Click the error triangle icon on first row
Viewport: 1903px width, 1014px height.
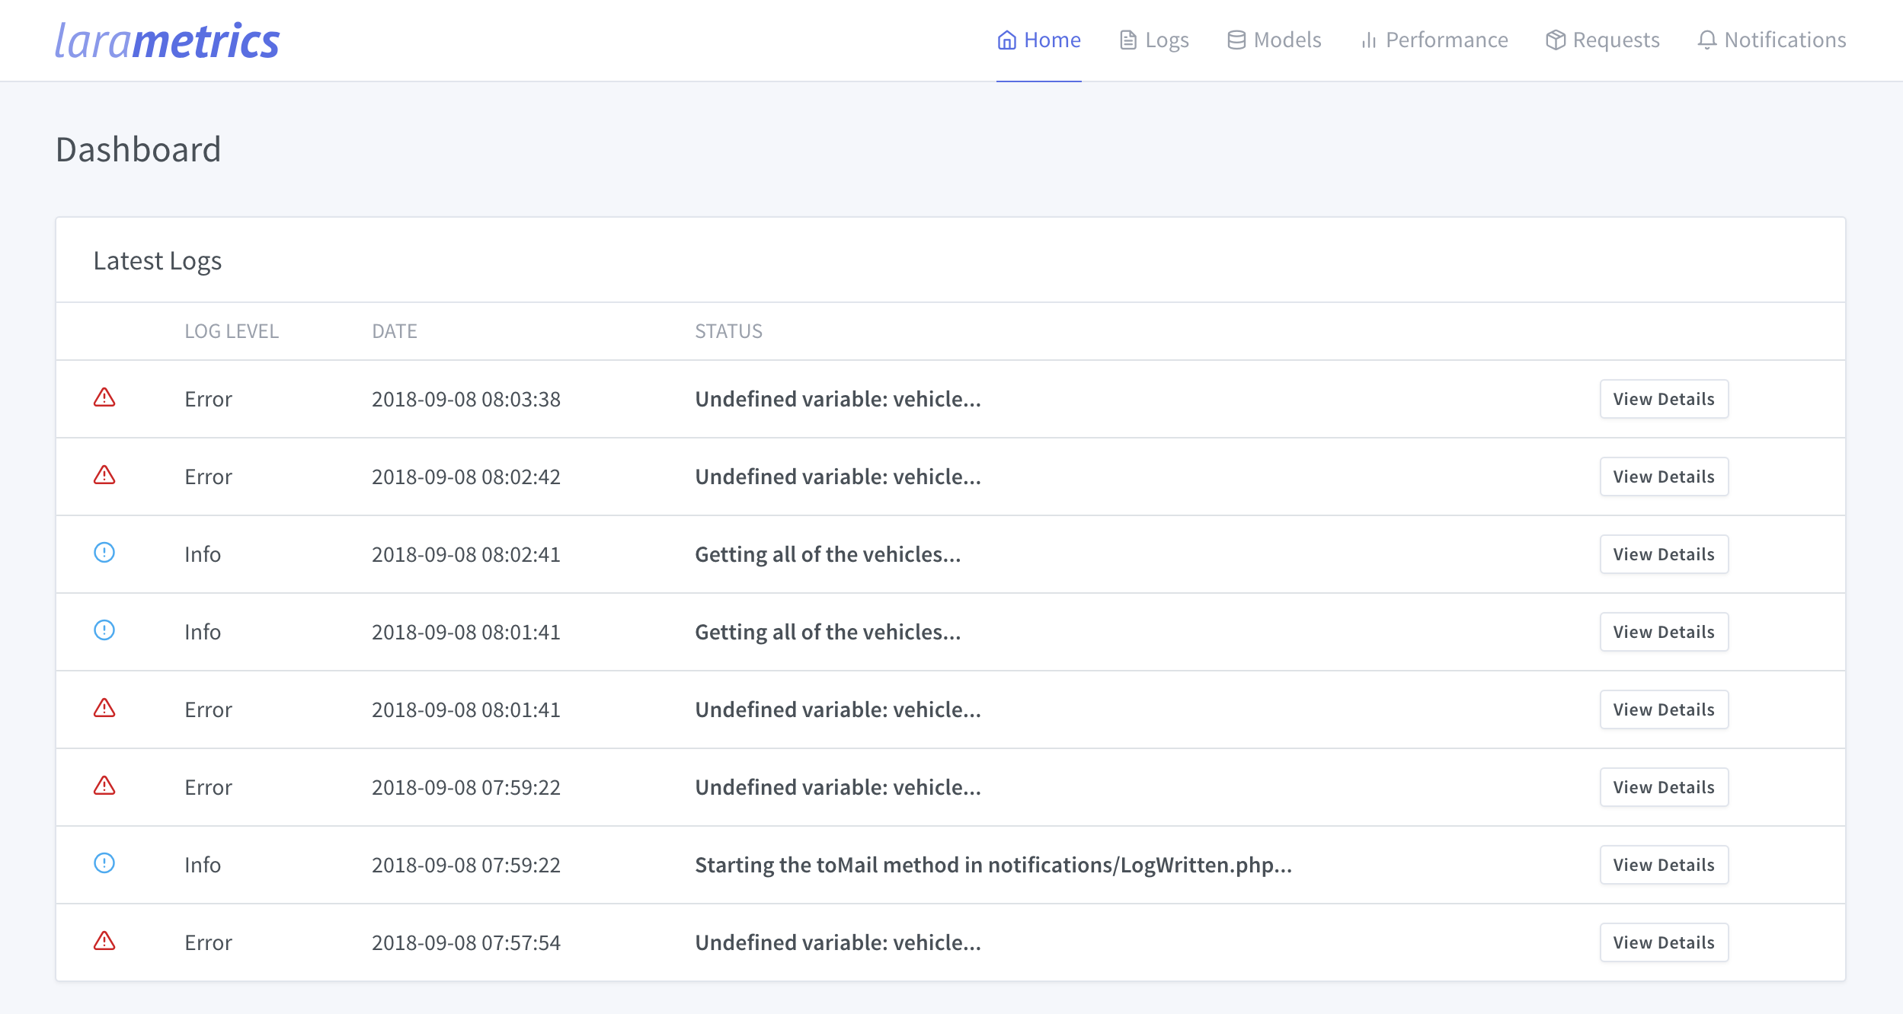103,397
